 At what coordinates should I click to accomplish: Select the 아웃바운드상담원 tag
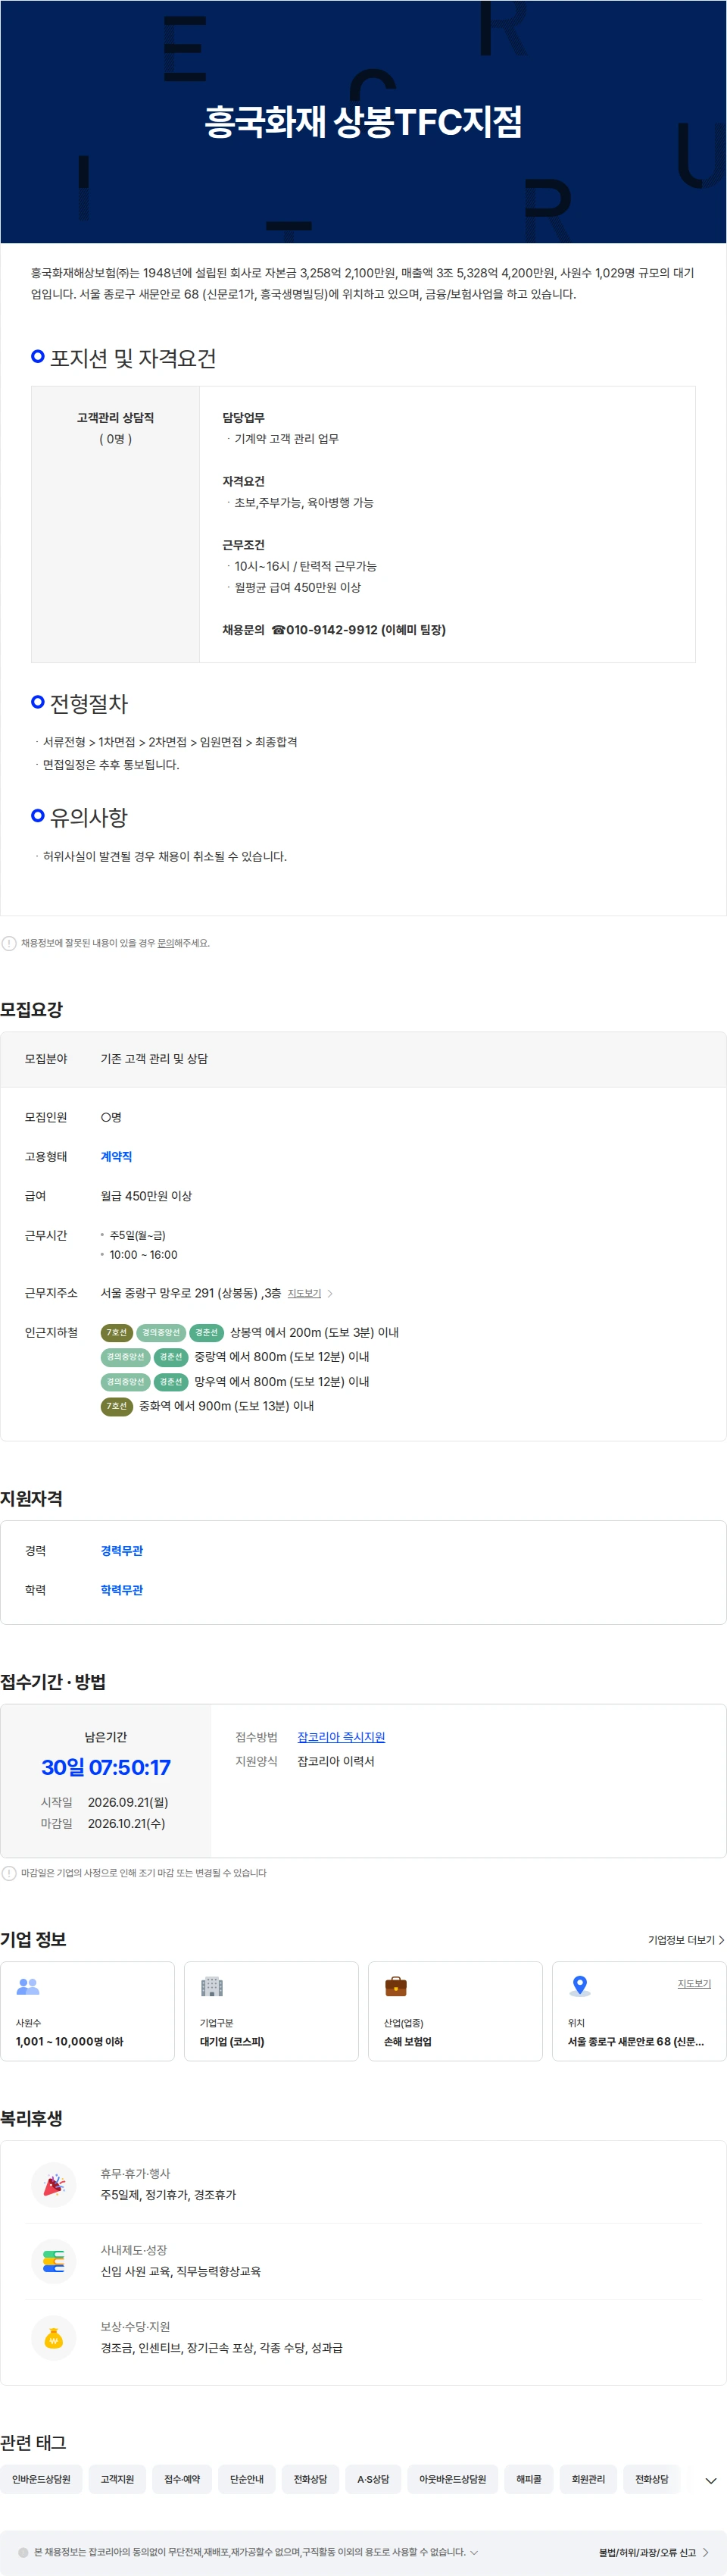[x=452, y=2479]
